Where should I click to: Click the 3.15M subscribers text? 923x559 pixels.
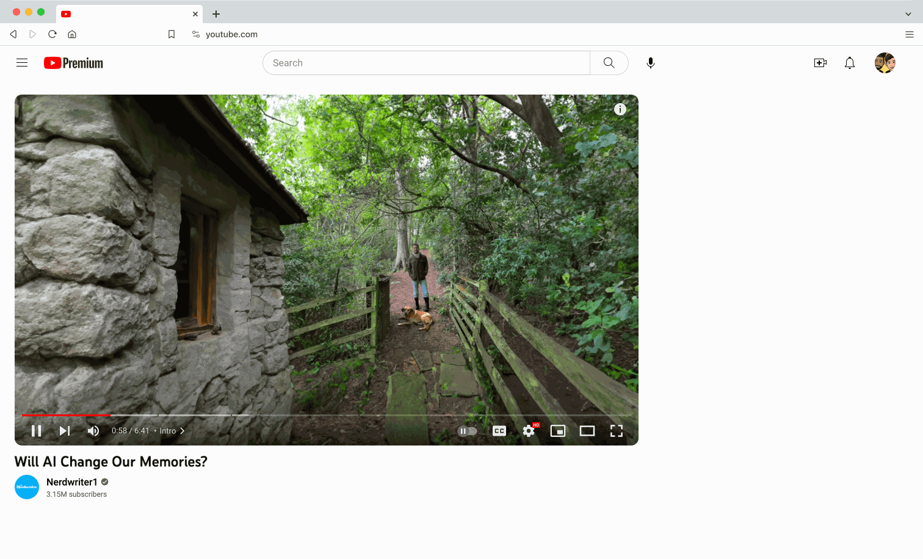click(x=76, y=494)
